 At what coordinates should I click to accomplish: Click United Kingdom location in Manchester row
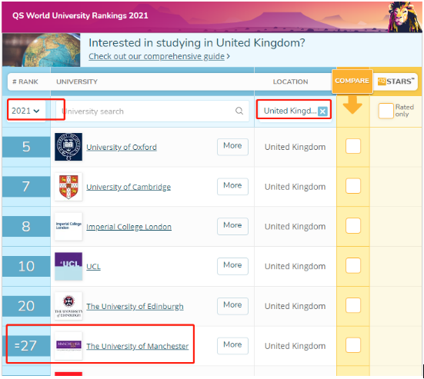pyautogui.click(x=295, y=346)
